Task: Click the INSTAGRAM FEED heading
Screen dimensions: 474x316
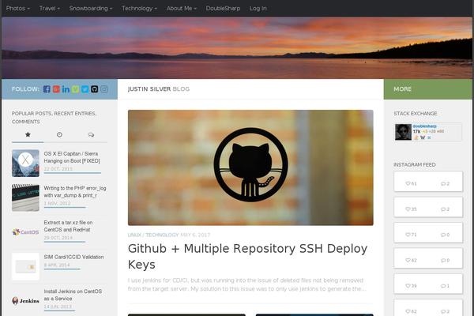Action: tap(415, 164)
